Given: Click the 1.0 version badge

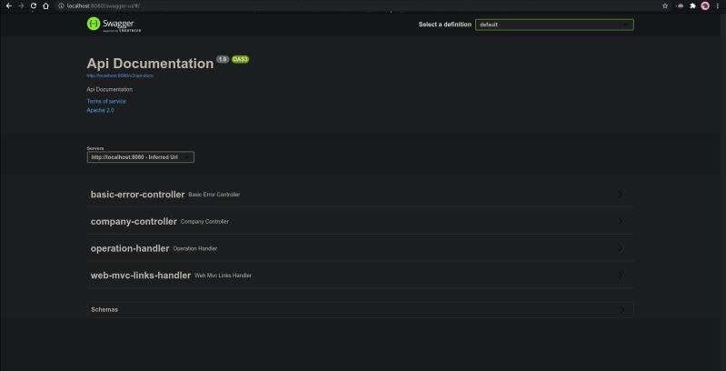Looking at the screenshot, I should tap(223, 59).
